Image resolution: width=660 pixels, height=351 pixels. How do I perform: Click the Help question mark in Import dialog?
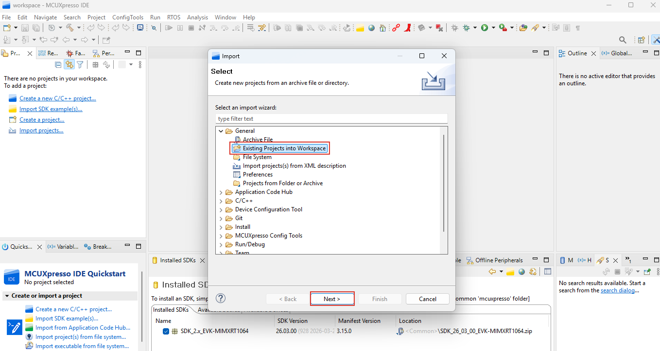(221, 298)
